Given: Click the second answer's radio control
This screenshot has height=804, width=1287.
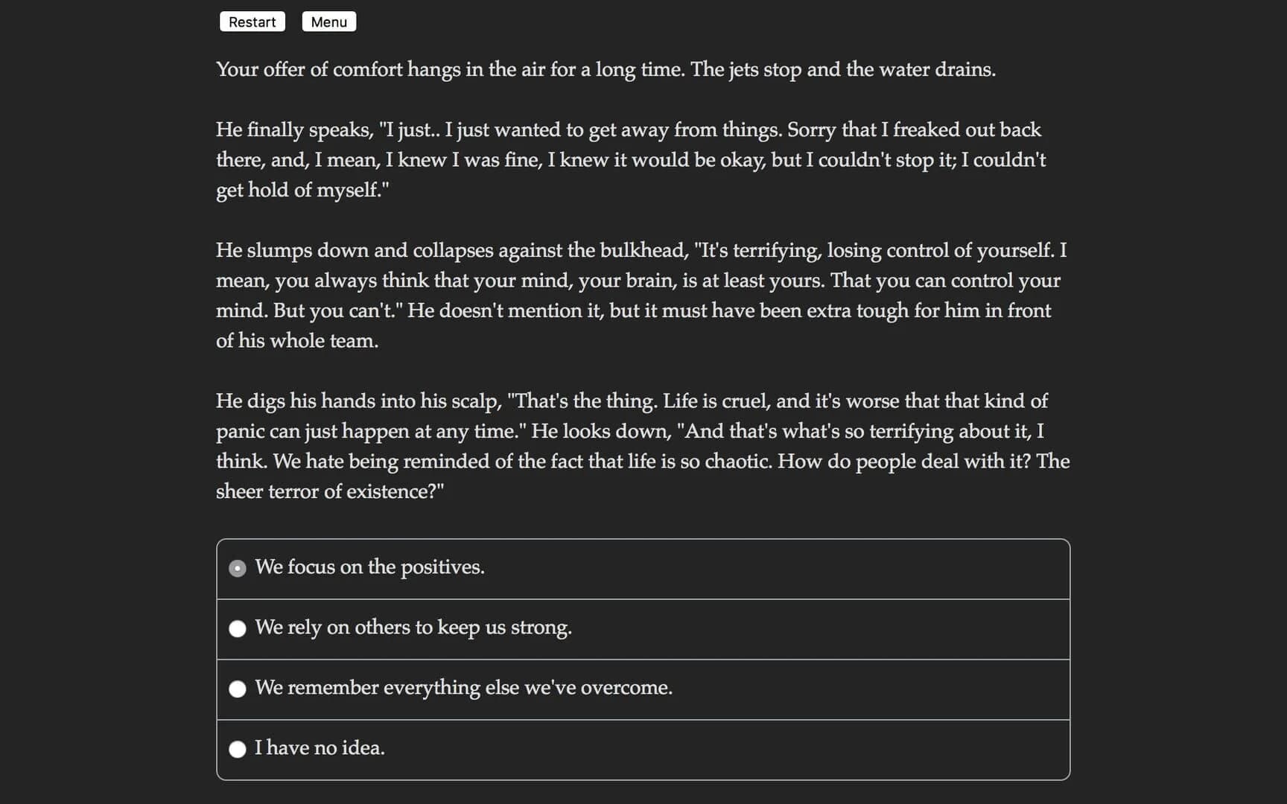Looking at the screenshot, I should point(238,629).
